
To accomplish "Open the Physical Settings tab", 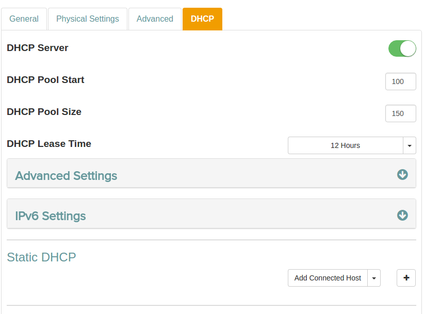I will (x=88, y=19).
